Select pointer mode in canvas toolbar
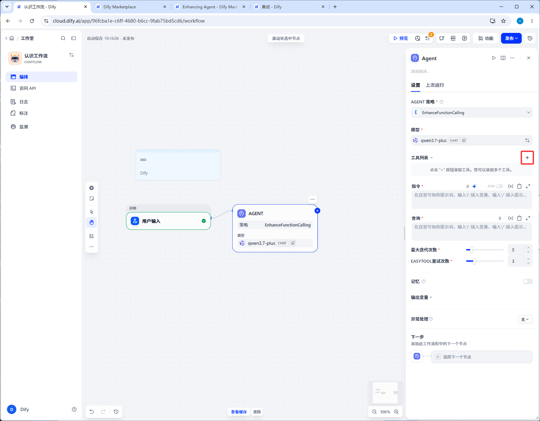 [x=91, y=212]
